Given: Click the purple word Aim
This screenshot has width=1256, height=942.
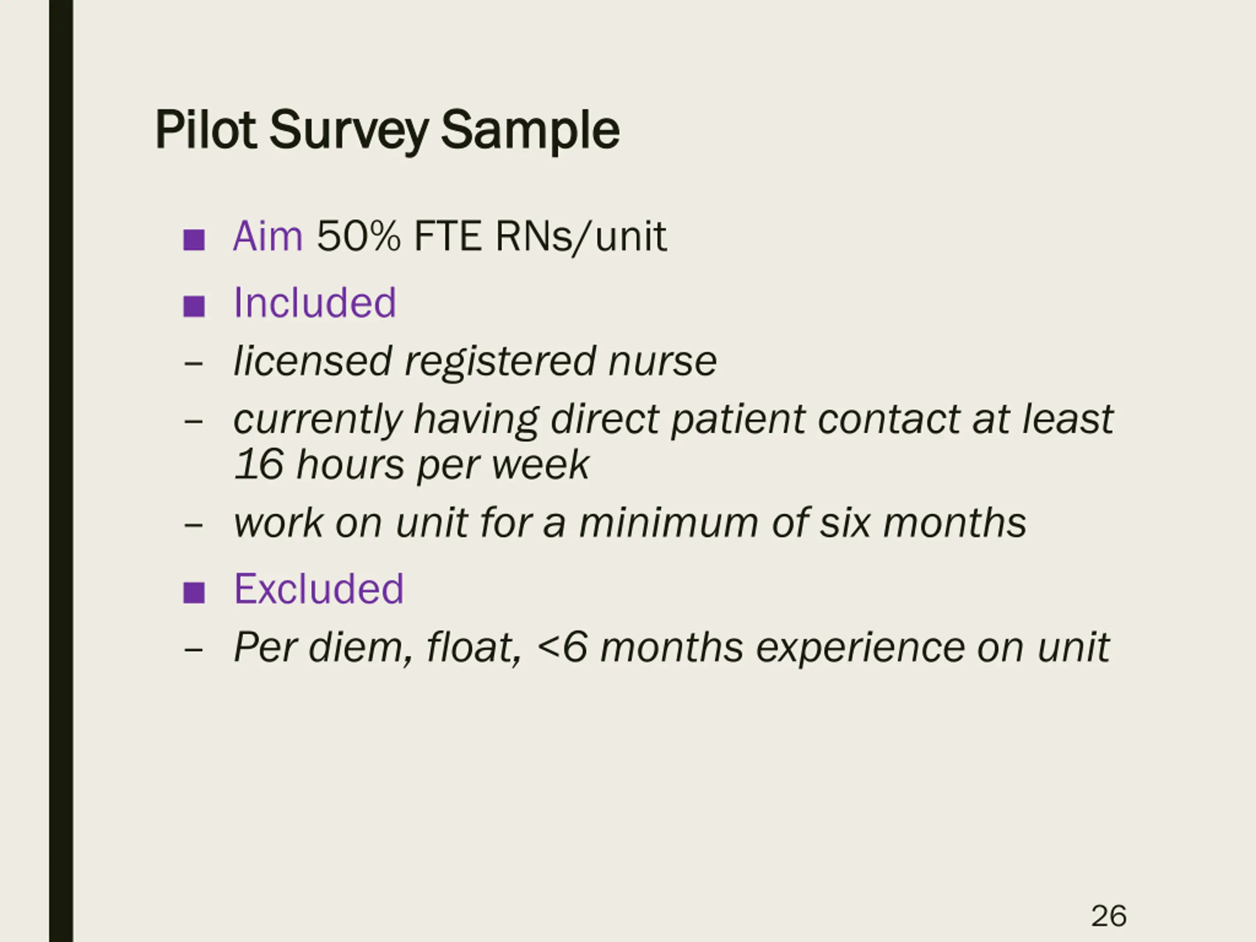Looking at the screenshot, I should pyautogui.click(x=267, y=235).
